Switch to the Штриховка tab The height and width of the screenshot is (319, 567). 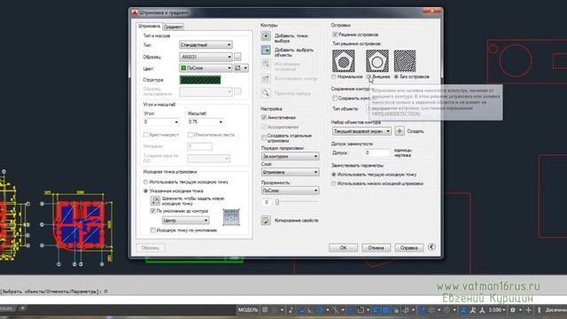pos(149,26)
